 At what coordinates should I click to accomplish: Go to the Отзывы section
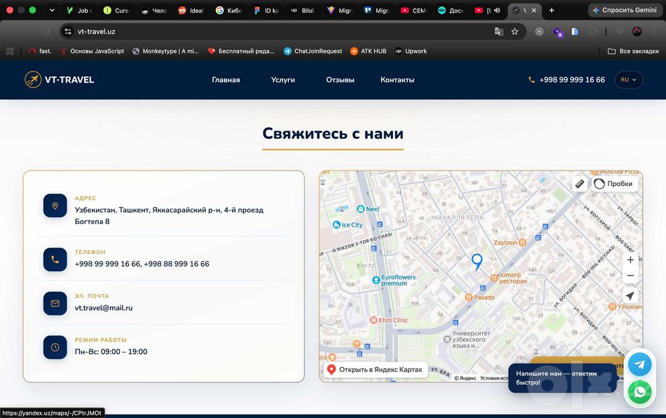click(x=340, y=79)
